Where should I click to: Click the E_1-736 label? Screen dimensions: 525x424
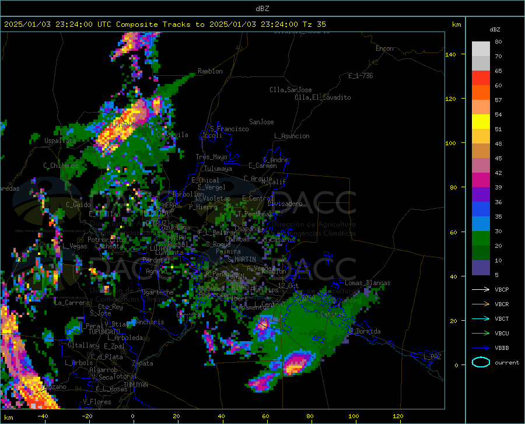pyautogui.click(x=360, y=76)
